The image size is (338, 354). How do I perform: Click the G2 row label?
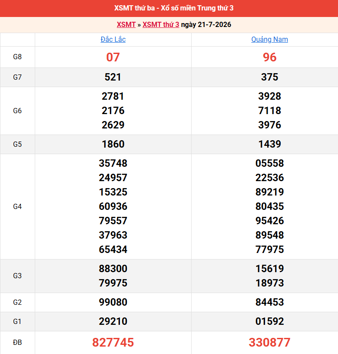coord(17,302)
